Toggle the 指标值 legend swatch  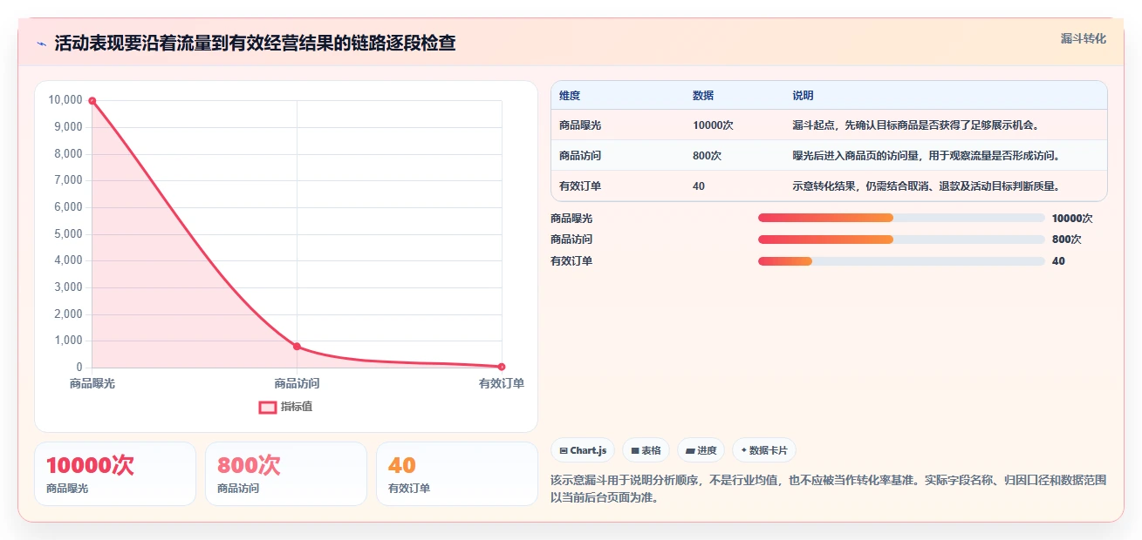point(268,407)
